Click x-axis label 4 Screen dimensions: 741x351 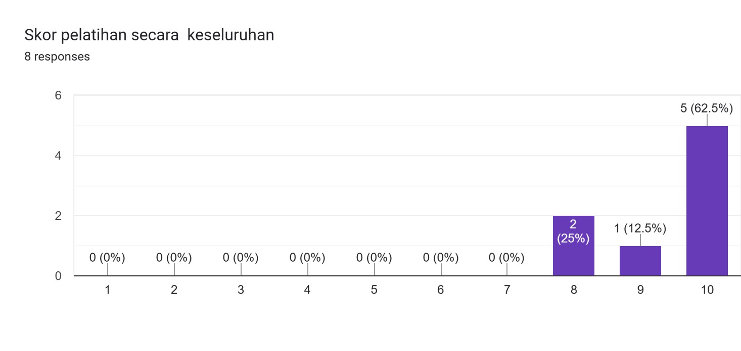click(x=307, y=290)
